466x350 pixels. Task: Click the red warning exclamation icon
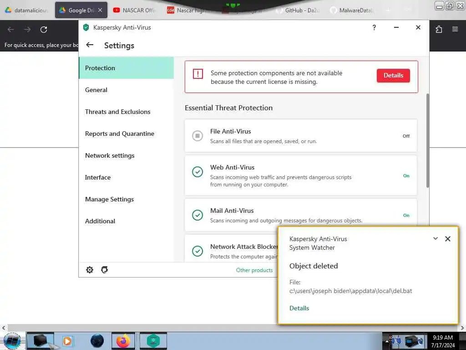tap(198, 73)
